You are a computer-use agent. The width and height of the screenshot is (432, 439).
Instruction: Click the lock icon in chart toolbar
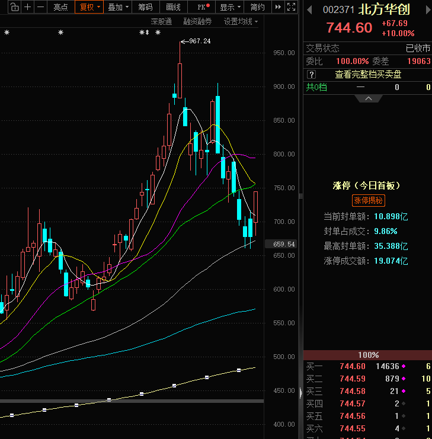click(15, 7)
